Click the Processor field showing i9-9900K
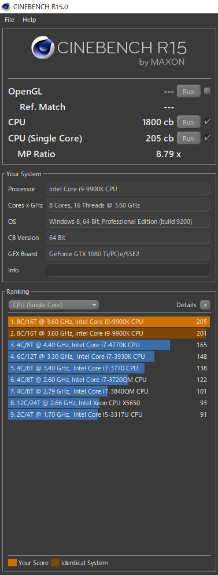 click(128, 189)
